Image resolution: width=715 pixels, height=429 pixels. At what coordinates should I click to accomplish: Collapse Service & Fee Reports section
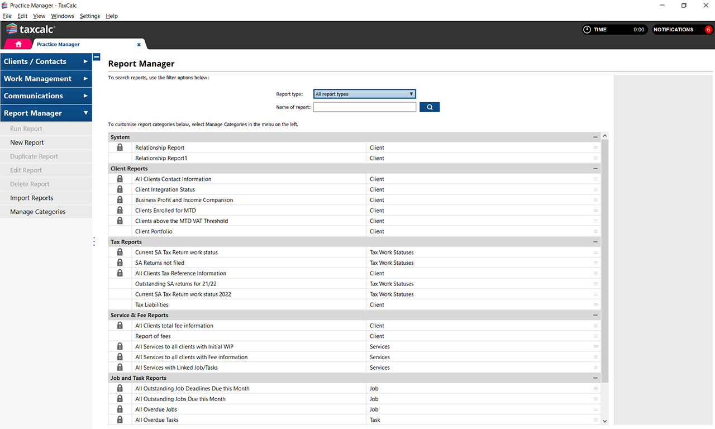tap(595, 315)
